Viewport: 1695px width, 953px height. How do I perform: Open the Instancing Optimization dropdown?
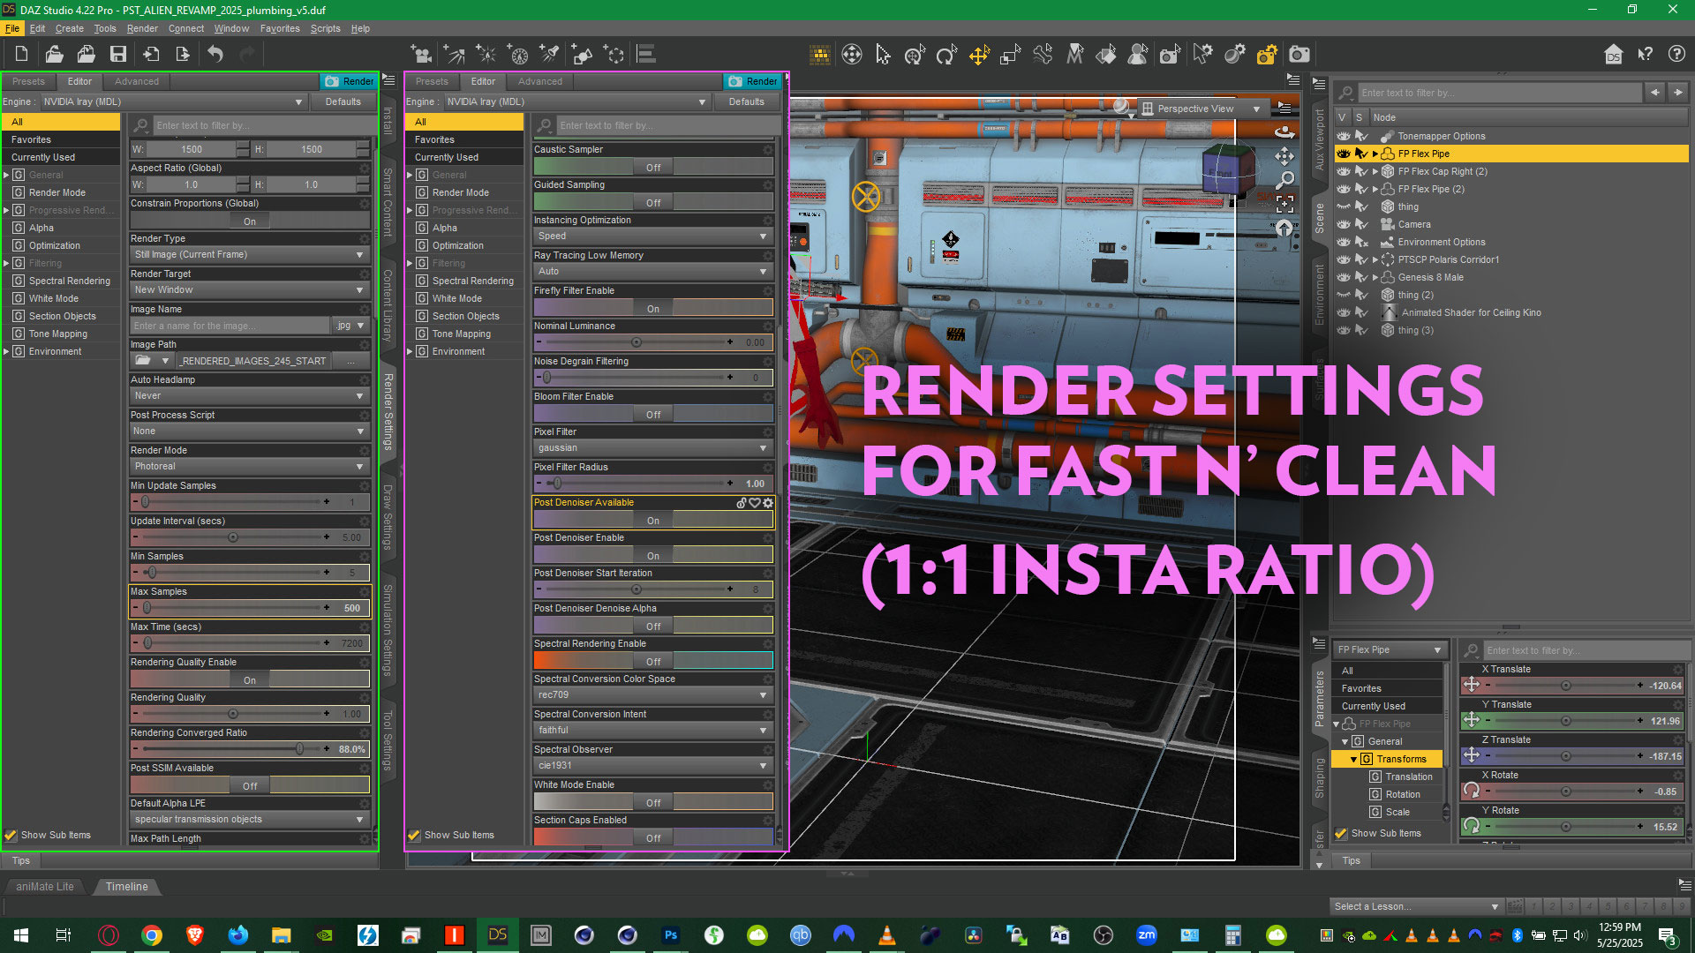click(653, 236)
